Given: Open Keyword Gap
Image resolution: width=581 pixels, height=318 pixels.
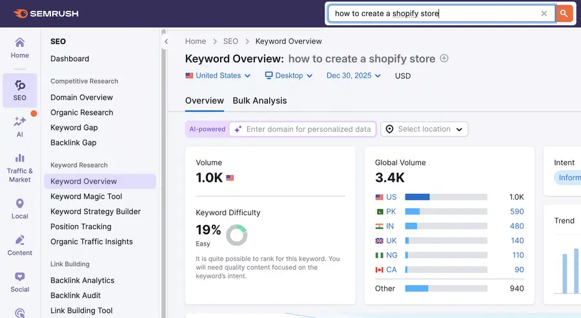Looking at the screenshot, I should point(74,127).
